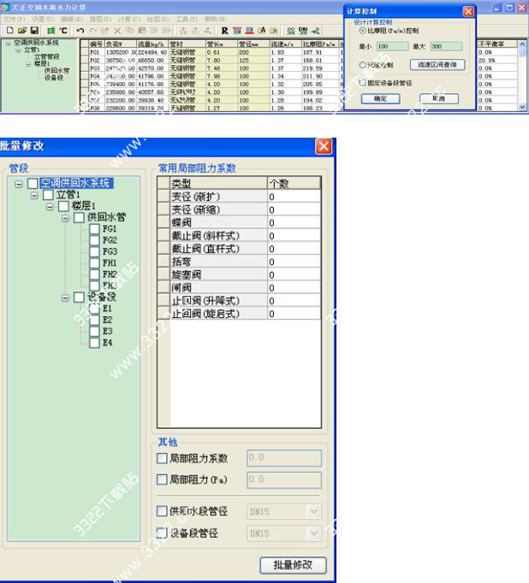
Task: Click 取消 in 计算控制 dialog
Action: pos(439,98)
